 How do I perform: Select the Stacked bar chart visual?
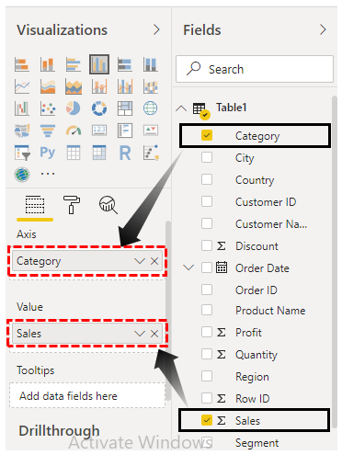(x=22, y=64)
